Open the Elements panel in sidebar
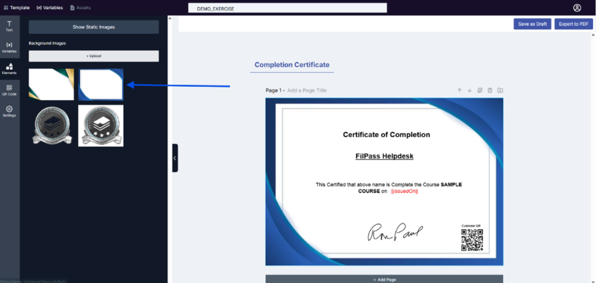 click(x=9, y=69)
